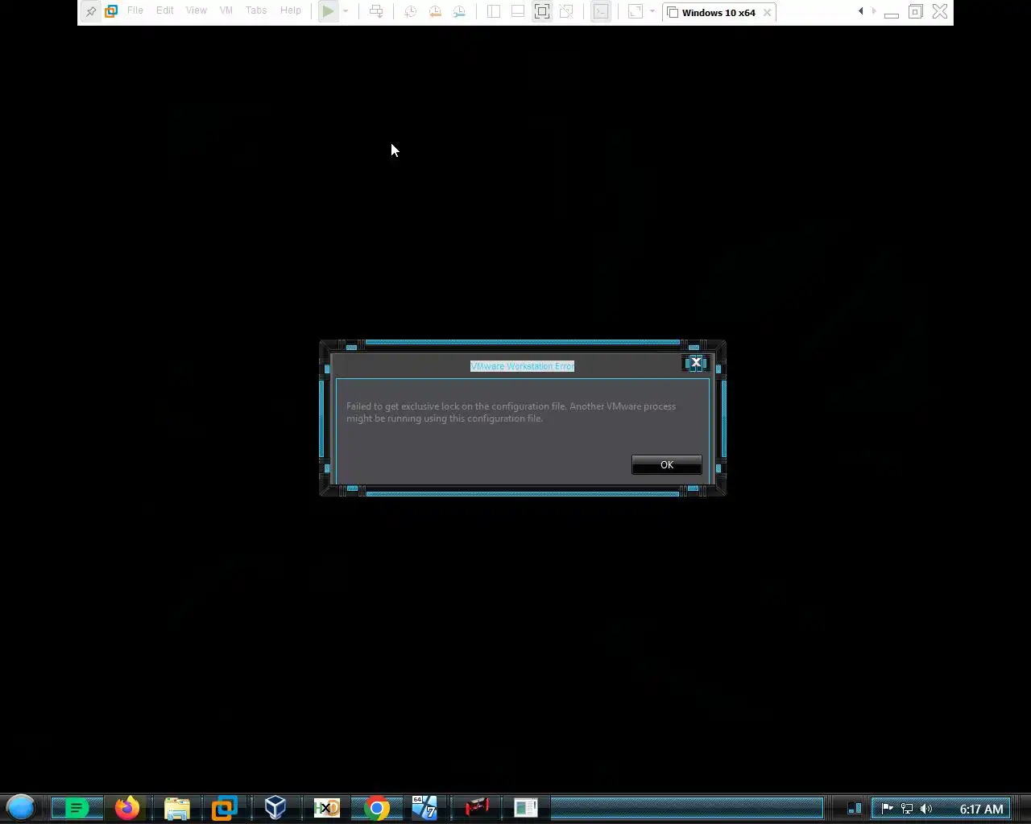Open the XD application taskbar icon
Screen dimensions: 1031x824
tap(326, 807)
